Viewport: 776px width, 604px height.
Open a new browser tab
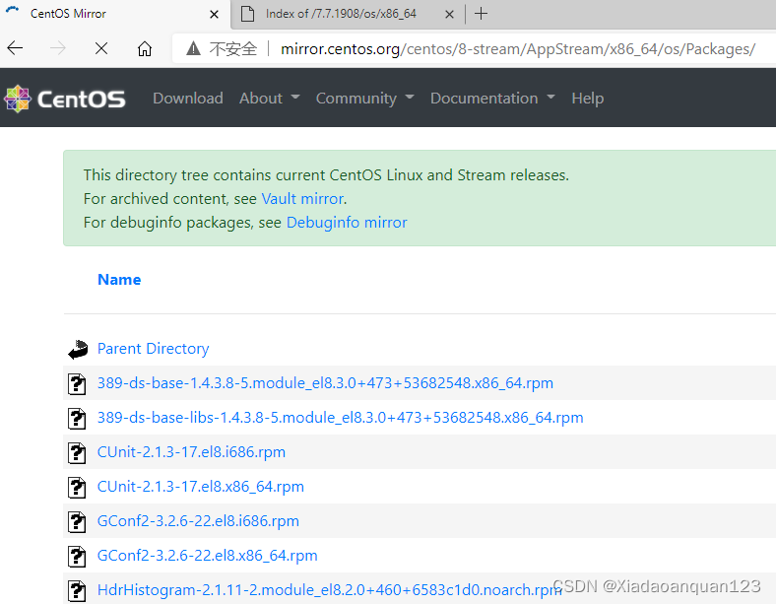pyautogui.click(x=481, y=14)
